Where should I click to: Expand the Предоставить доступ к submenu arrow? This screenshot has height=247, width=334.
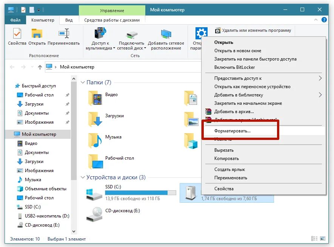click(320, 78)
